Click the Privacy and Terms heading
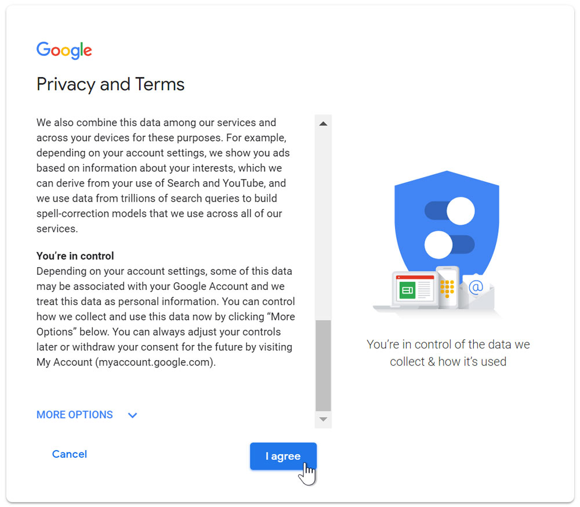The width and height of the screenshot is (580, 507). pos(110,84)
